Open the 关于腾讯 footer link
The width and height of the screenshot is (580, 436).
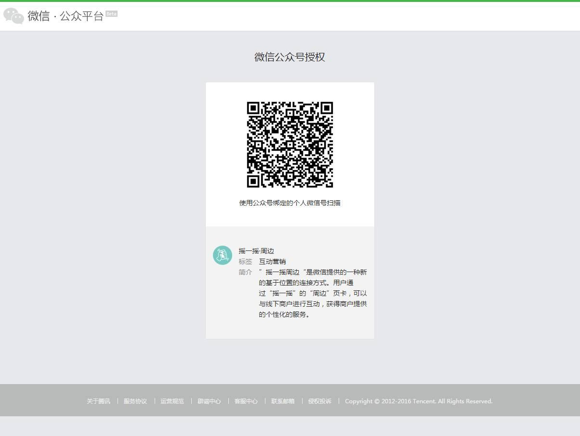click(98, 401)
